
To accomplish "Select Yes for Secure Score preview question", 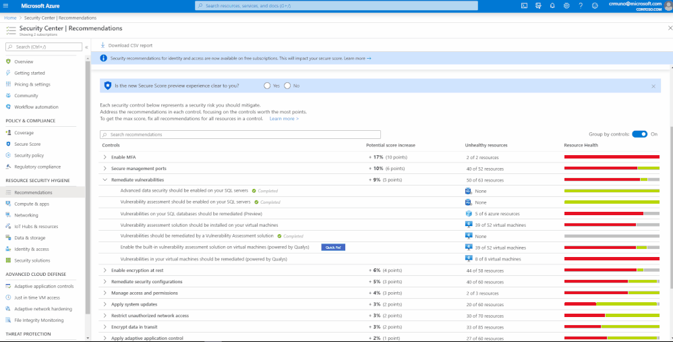I will pos(267,86).
